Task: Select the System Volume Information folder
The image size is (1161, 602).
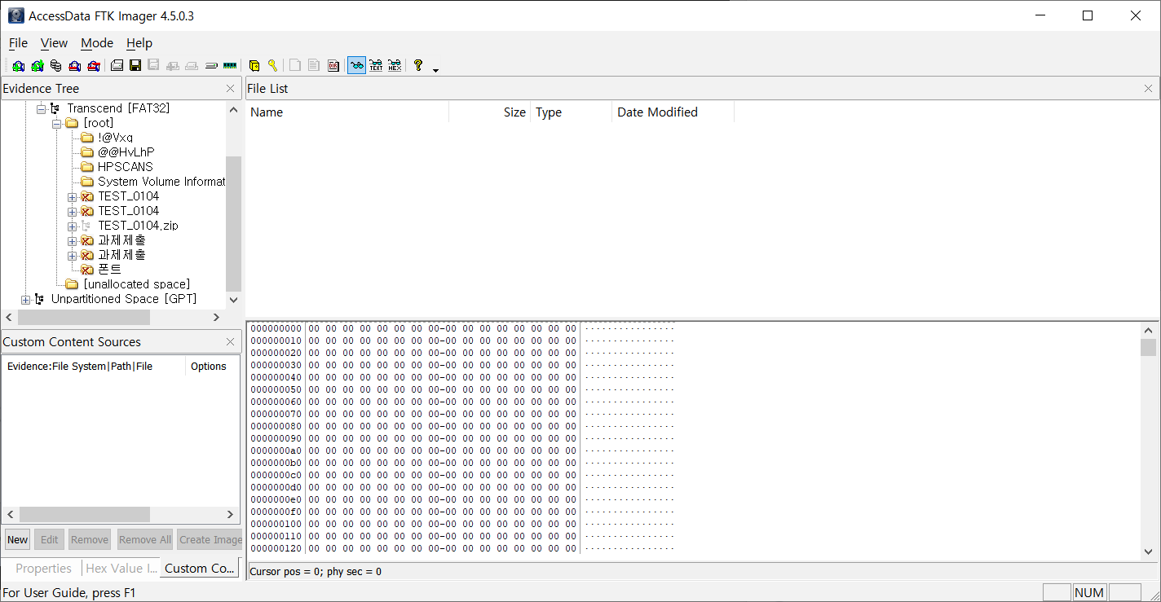Action: [161, 182]
